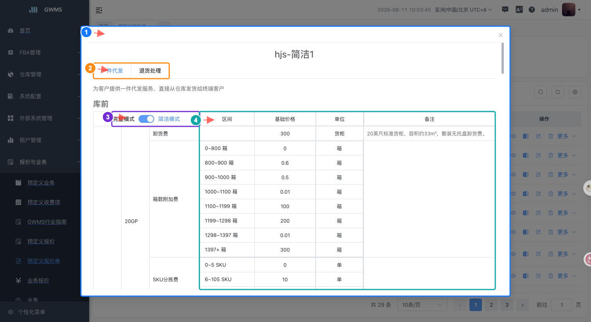Click the language translation icon in header
591x322 pixels.
click(x=519, y=10)
